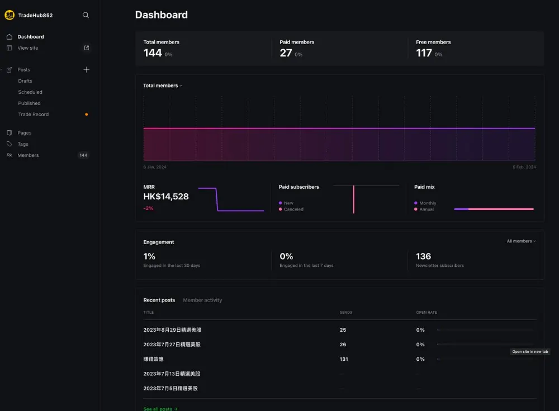Viewport: 559px width, 411px height.
Task: Add new post with plus icon
Action: coord(86,69)
